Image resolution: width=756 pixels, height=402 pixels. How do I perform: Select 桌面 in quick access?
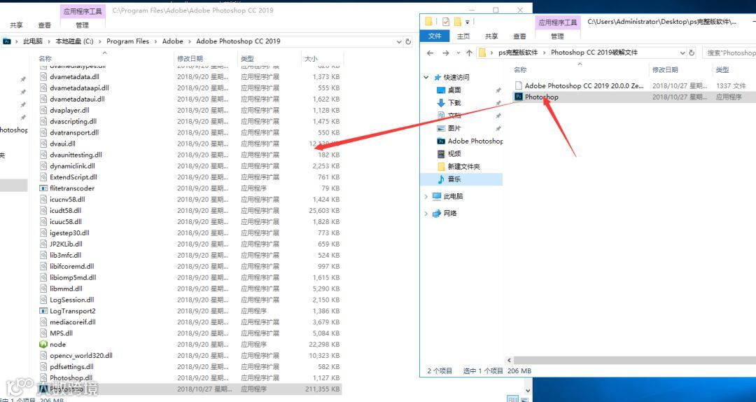(454, 90)
